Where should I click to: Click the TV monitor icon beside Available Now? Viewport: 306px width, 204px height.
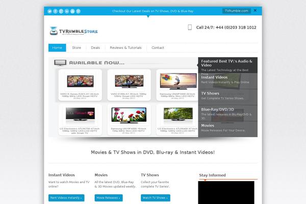60,62
